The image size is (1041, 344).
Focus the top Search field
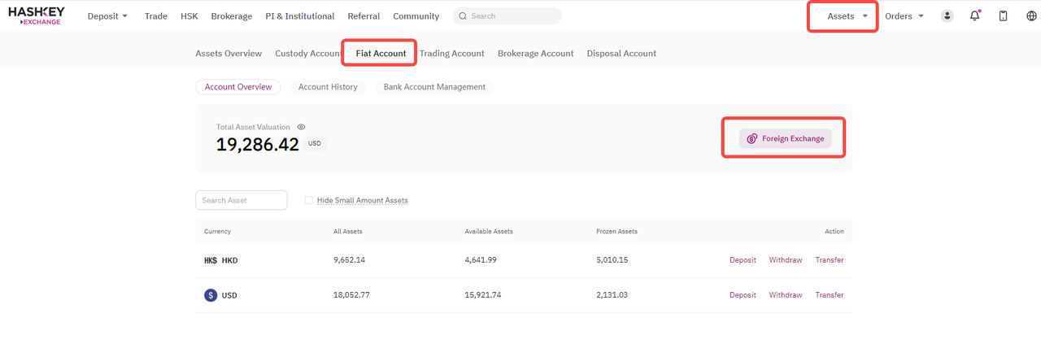coord(507,16)
